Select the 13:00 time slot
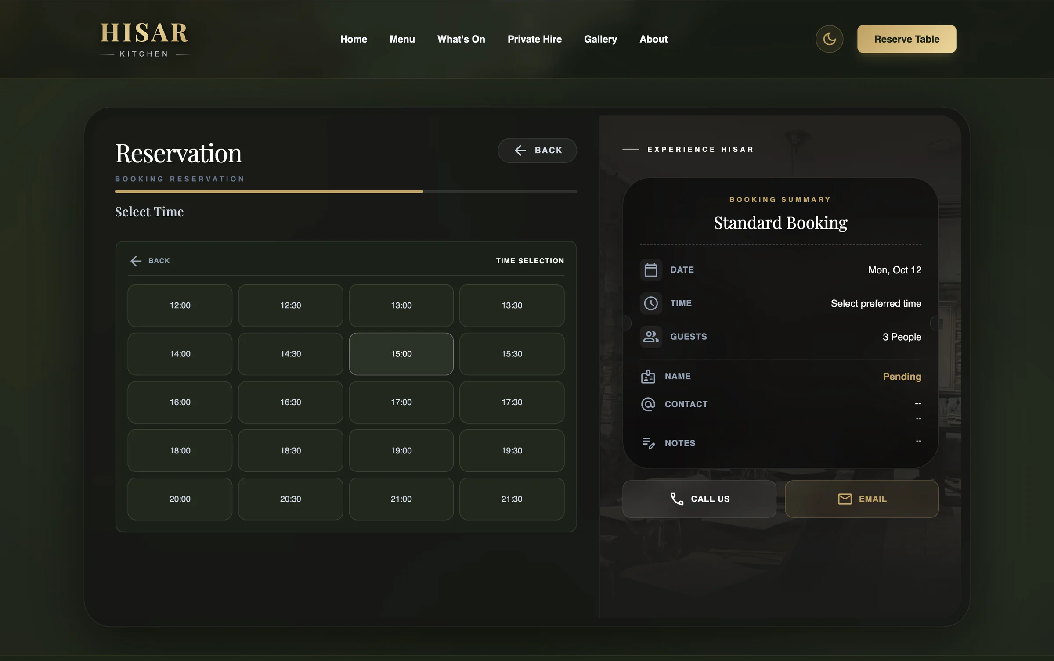 [x=401, y=305]
